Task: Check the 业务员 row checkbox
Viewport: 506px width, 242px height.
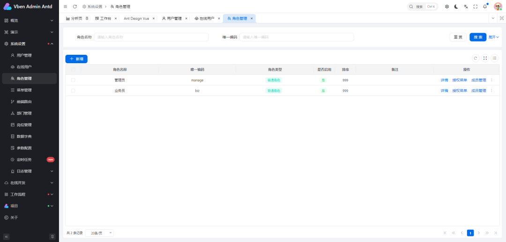Action: 73,90
